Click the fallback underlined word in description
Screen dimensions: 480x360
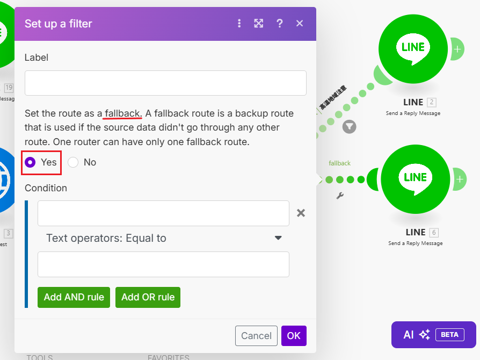click(x=123, y=113)
